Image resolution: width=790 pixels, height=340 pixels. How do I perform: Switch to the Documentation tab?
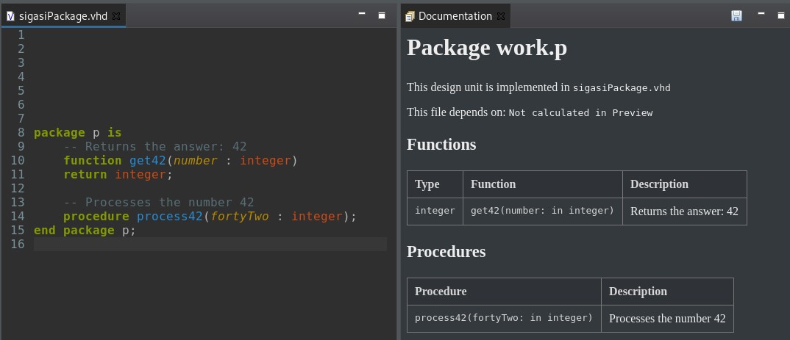pos(455,16)
